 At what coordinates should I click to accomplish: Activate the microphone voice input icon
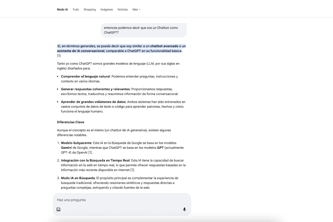[x=184, y=210]
